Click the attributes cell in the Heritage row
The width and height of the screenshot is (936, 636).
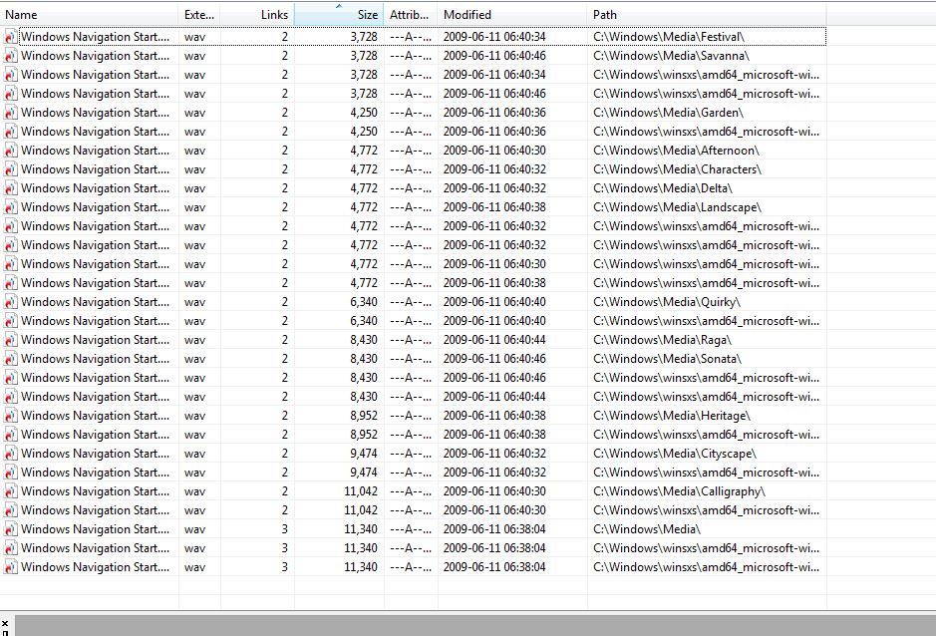pos(411,416)
